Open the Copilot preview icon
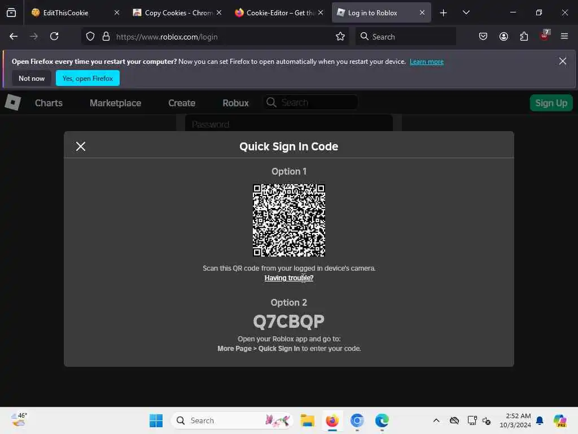 click(560, 420)
